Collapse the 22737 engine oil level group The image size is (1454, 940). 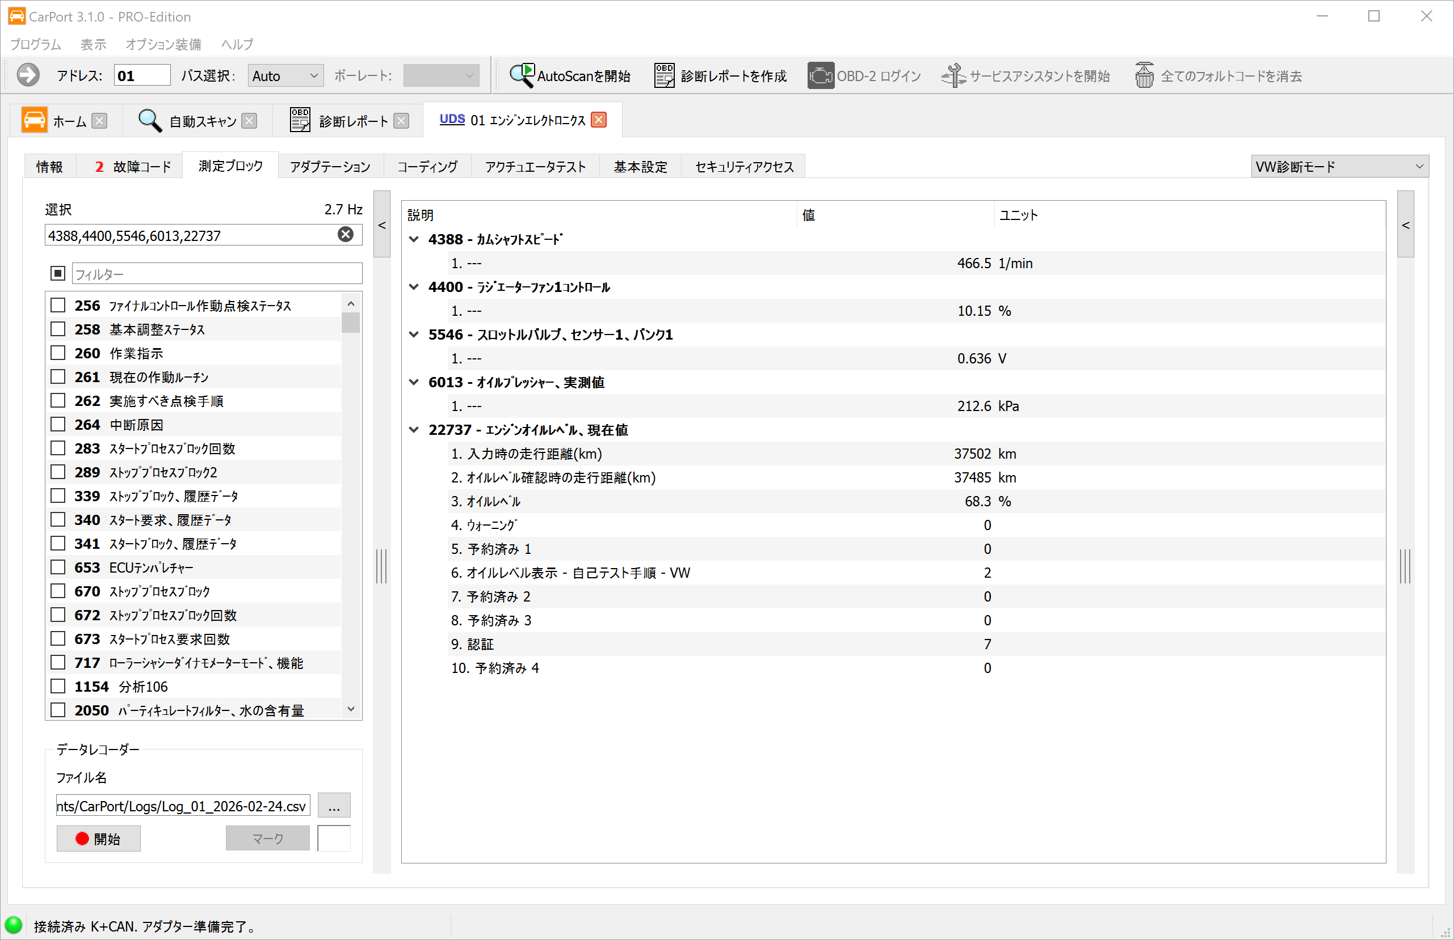414,430
